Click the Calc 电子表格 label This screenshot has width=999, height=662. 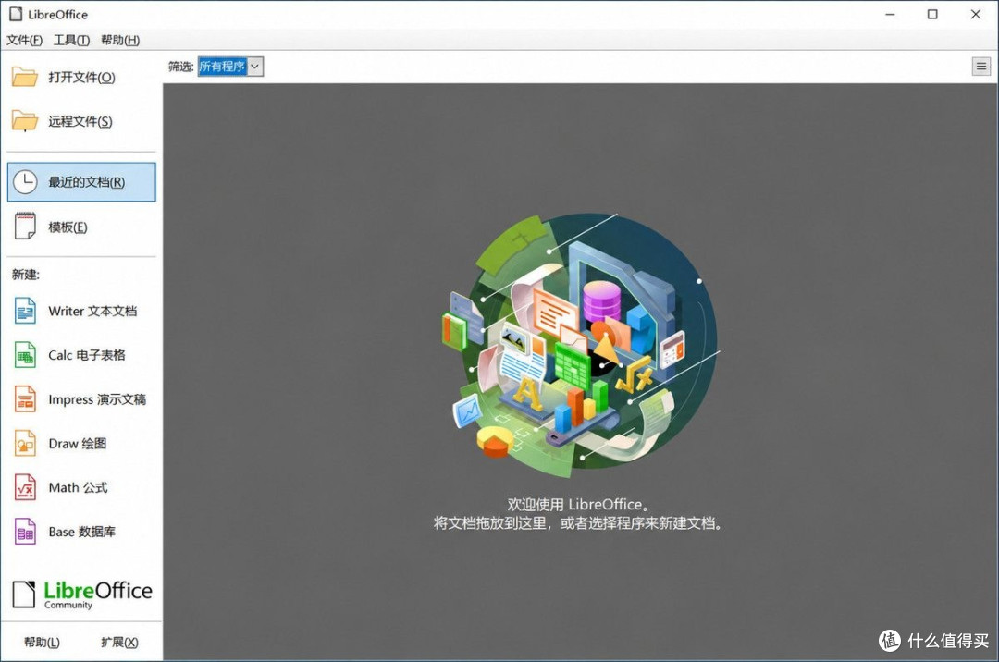(87, 355)
